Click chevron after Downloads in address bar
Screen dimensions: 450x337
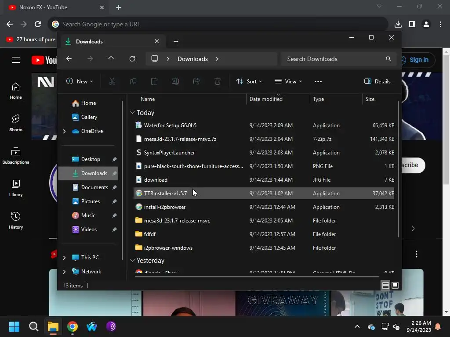217,59
